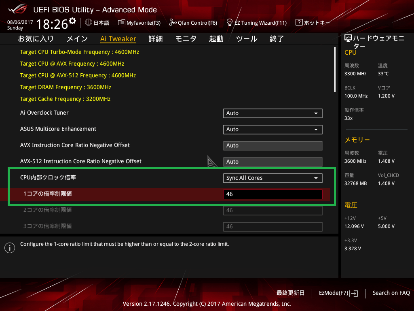Click the Qfan Control fan icon
This screenshot has height=311, width=414.
pos(173,23)
